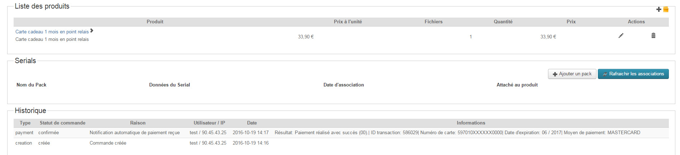The image size is (680, 155).
Task: Click the 'Informations' column header in Historique
Action: point(471,123)
